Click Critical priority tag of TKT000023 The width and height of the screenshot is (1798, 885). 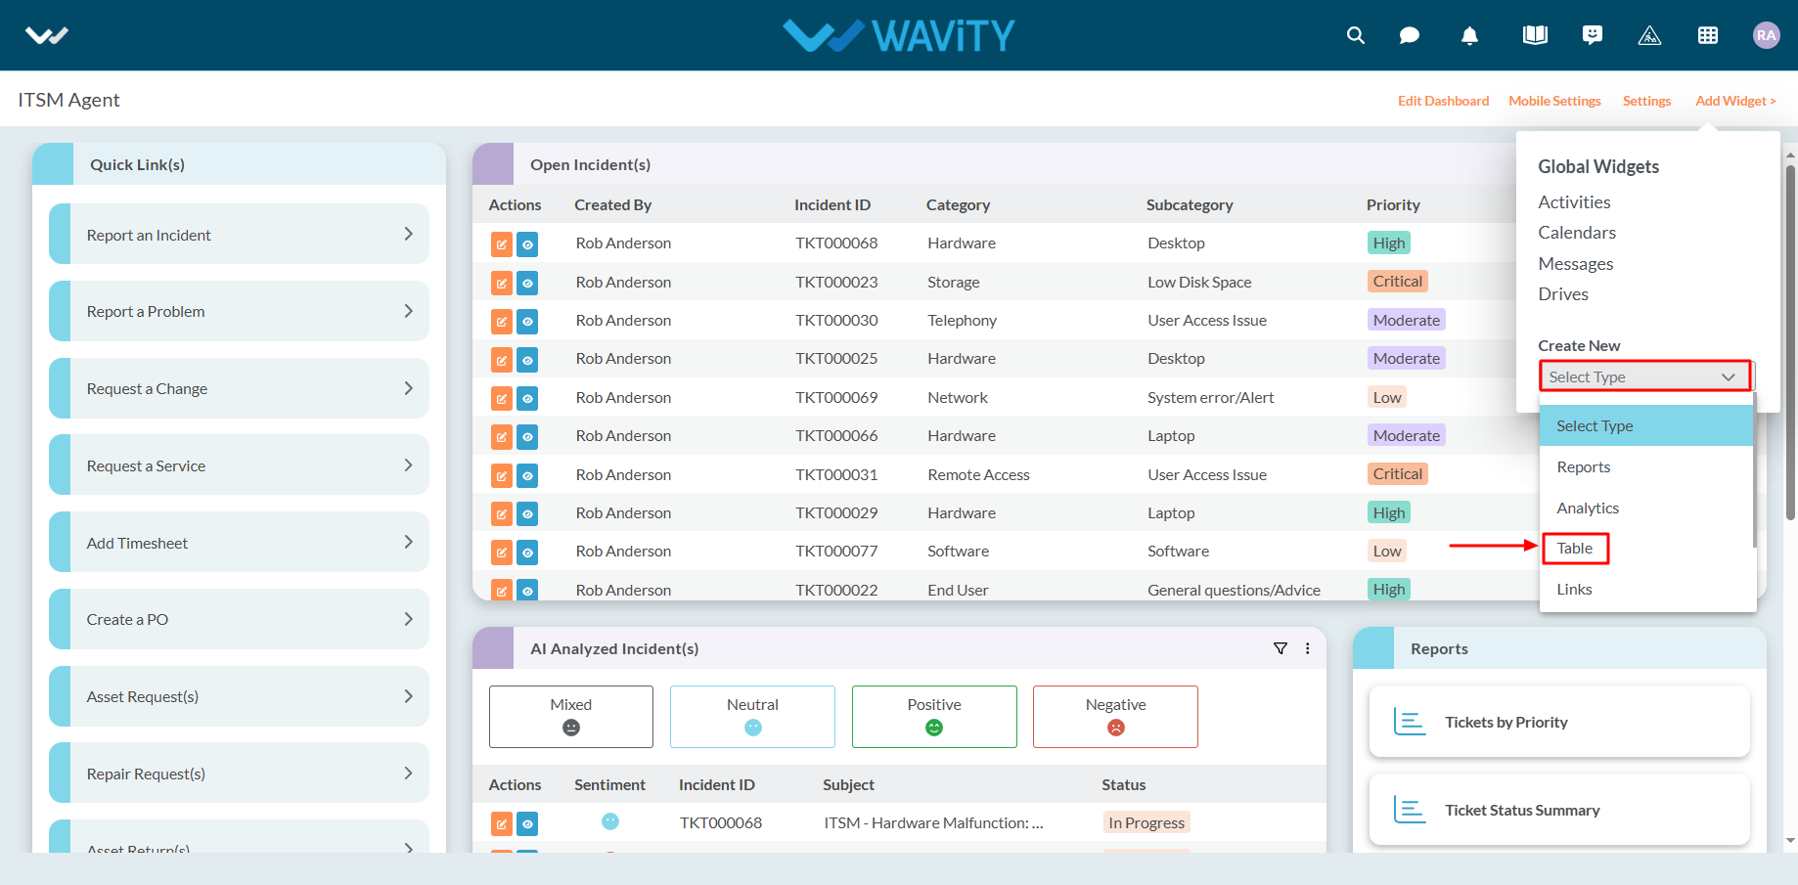(1397, 282)
